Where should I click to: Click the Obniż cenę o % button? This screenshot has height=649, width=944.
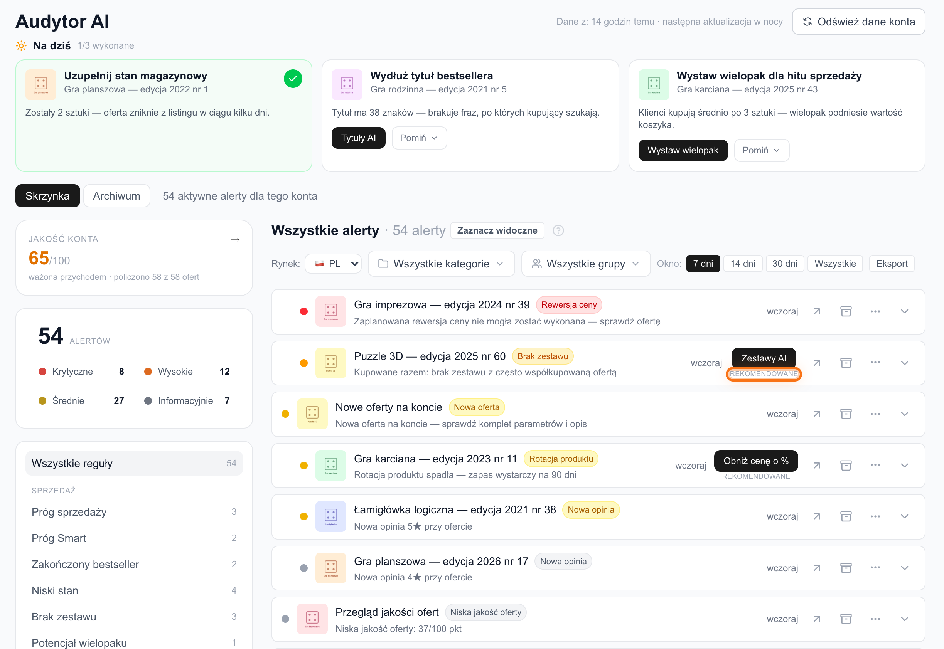click(755, 461)
